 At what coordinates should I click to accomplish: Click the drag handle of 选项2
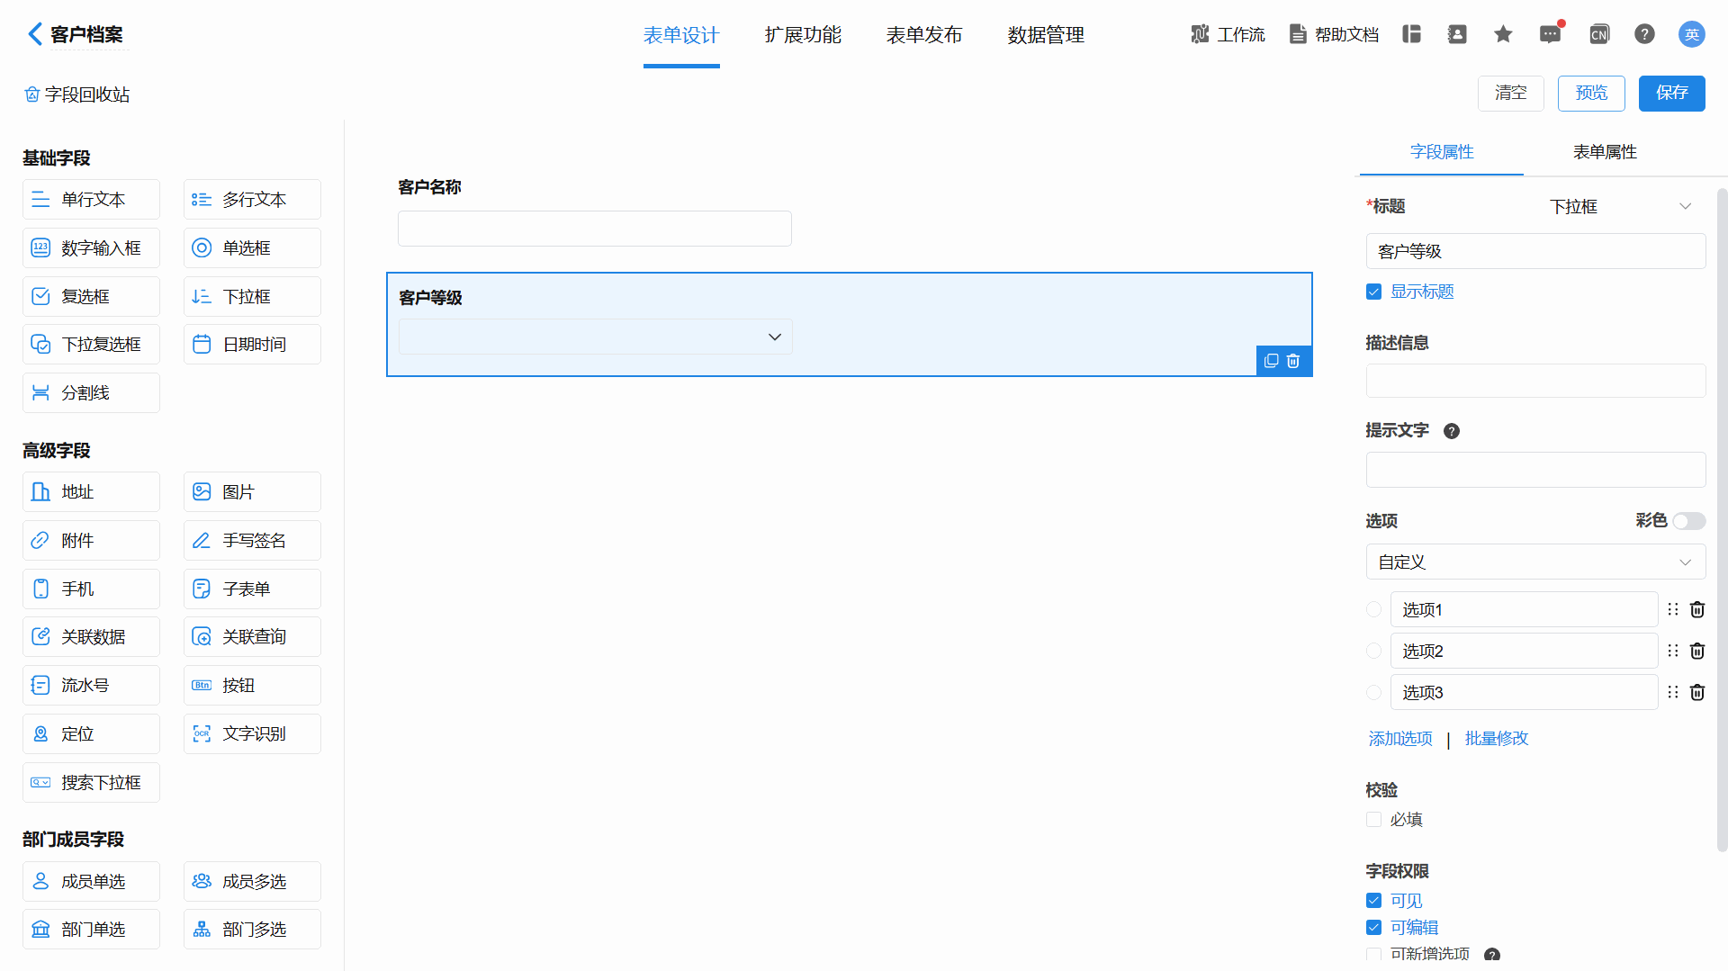point(1673,651)
